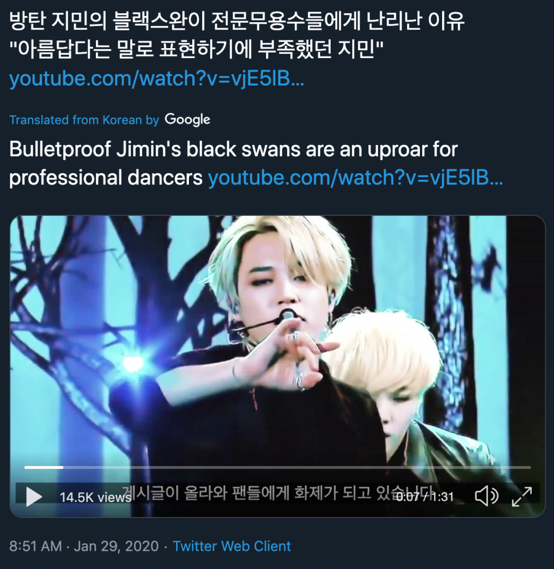Screen dimensions: 554x569
Task: Open the Twitter Web Client source link
Action: pos(232,546)
